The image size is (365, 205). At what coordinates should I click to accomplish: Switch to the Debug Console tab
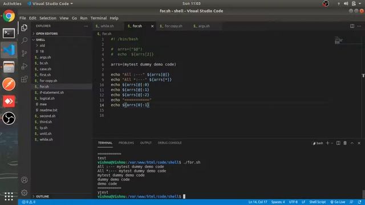169,143
